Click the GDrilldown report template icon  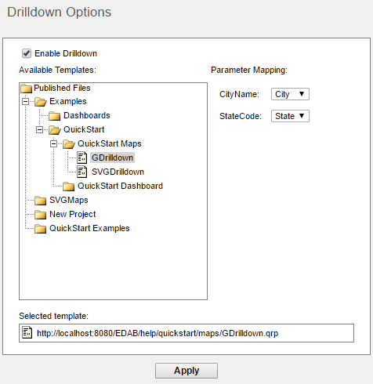(x=82, y=158)
